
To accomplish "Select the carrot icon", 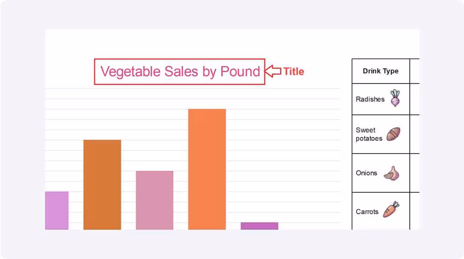I will pos(391,210).
